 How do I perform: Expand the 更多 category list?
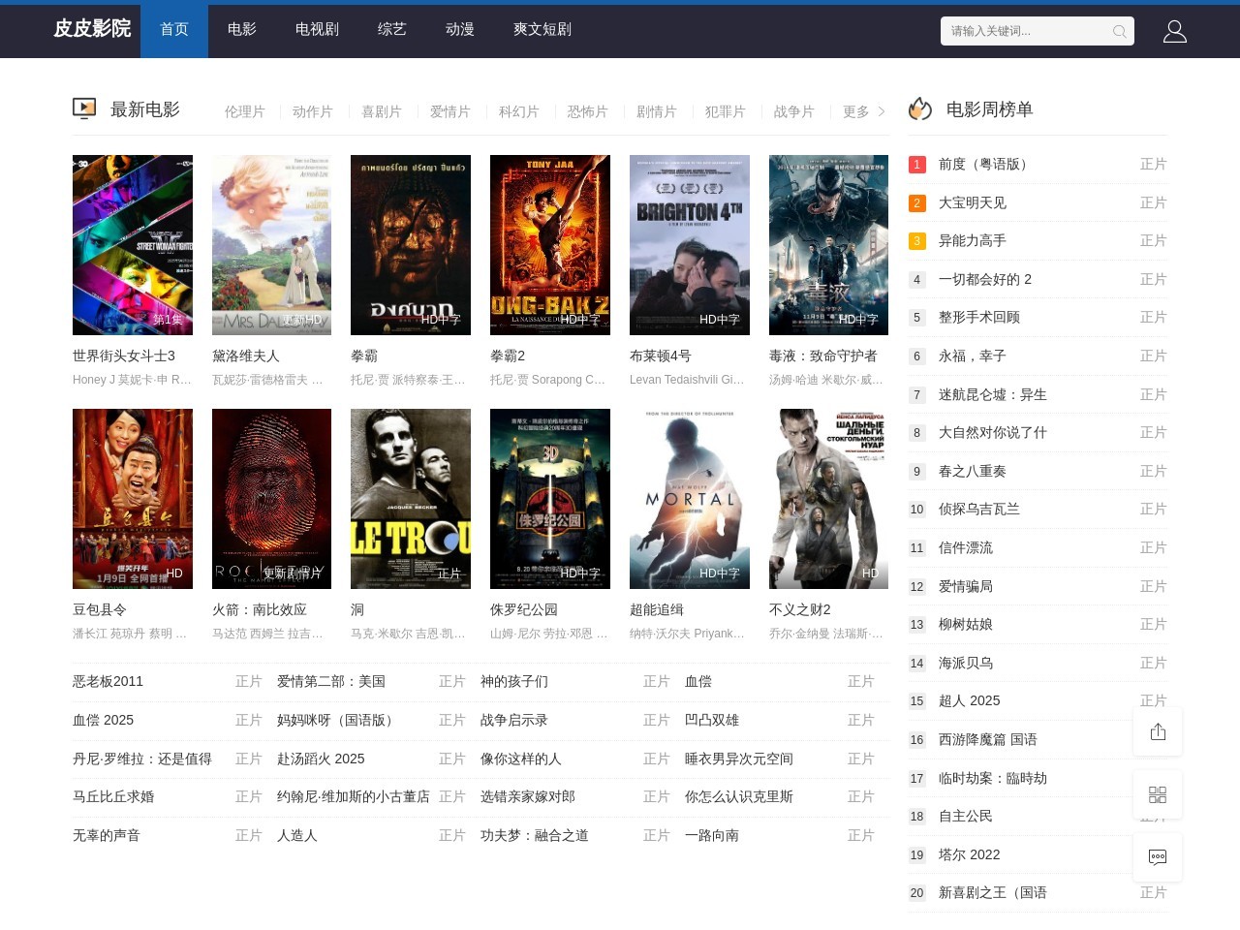click(x=856, y=111)
